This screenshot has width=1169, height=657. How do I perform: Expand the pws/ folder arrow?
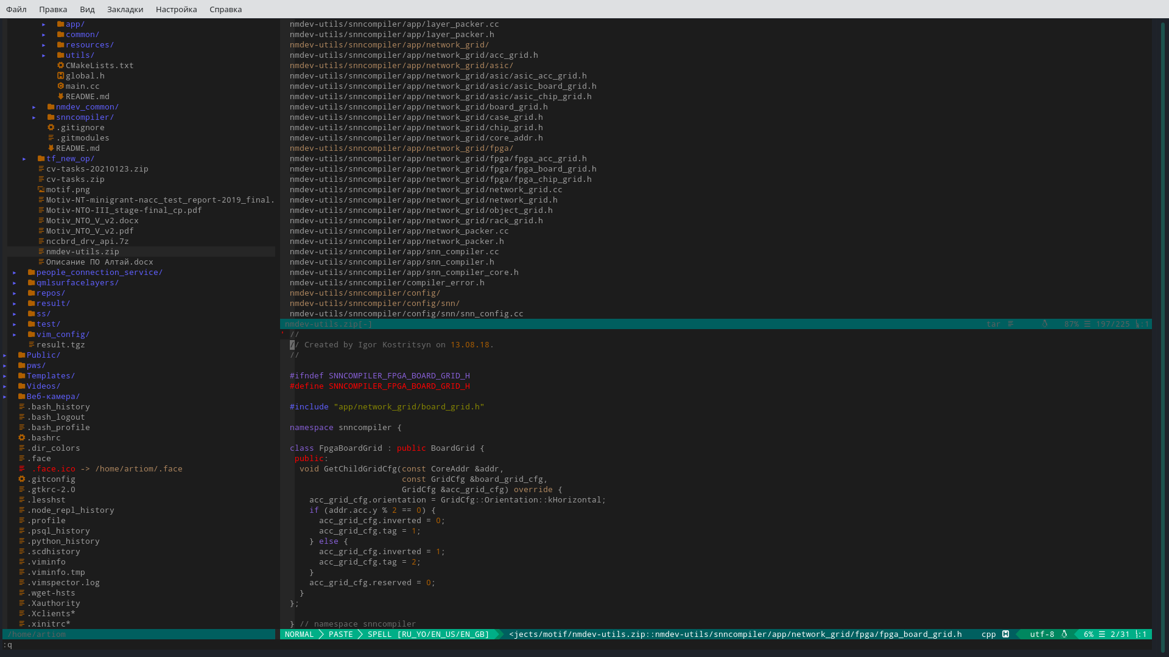(x=5, y=366)
